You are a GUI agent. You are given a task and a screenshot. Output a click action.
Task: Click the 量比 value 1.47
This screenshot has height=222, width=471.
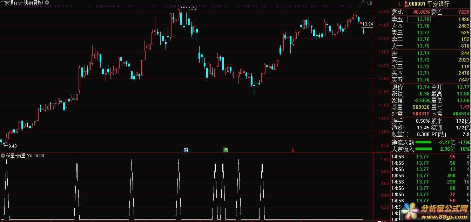(x=464, y=107)
